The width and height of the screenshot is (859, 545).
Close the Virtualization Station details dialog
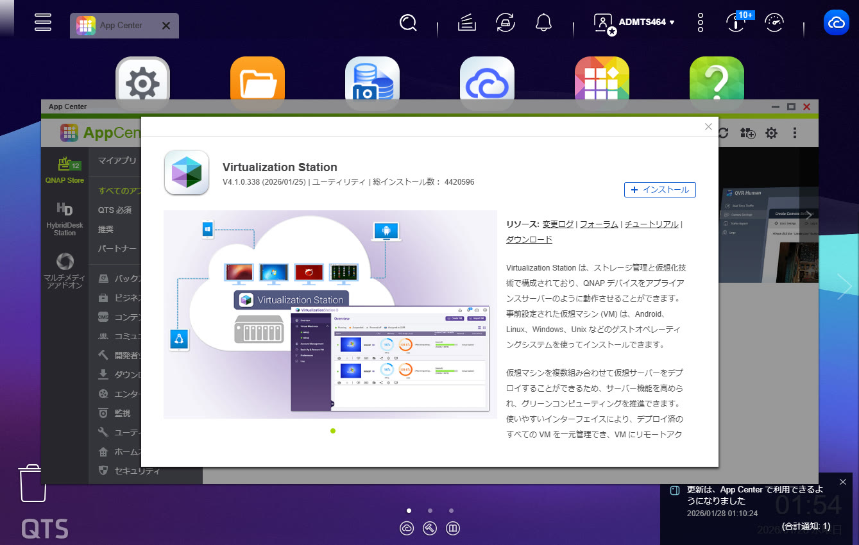708,127
